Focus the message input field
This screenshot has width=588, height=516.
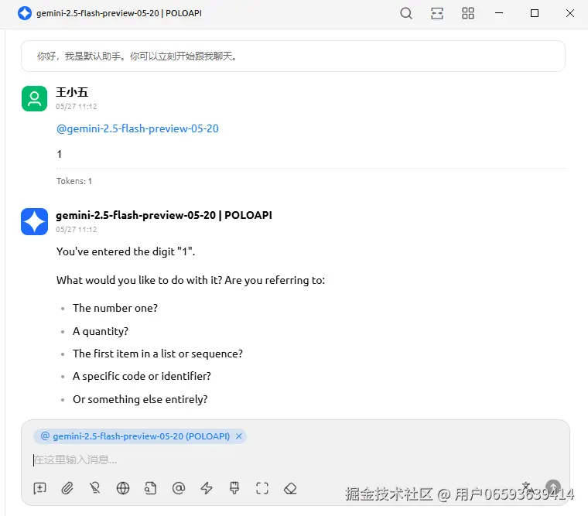(295, 460)
